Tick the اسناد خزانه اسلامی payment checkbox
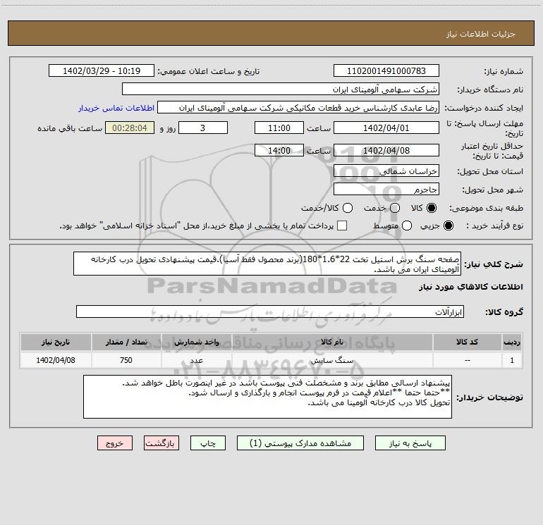 pyautogui.click(x=342, y=226)
